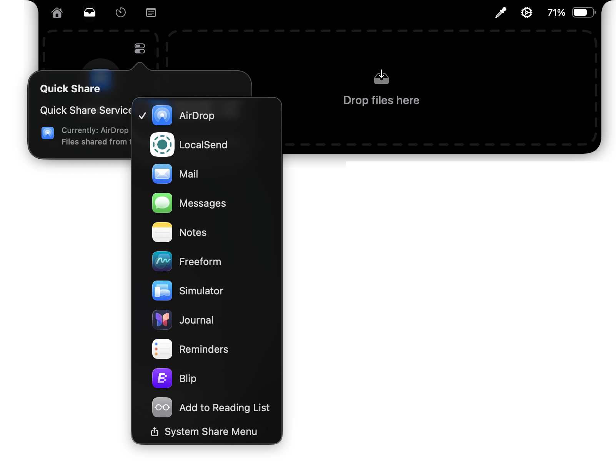Viewport: 616px width, 465px height.
Task: Open the clipboard notes icon
Action: pos(151,13)
